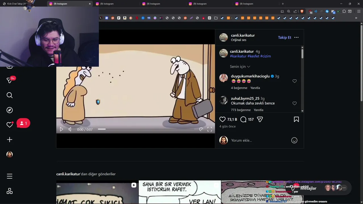
Task: Mute or unmute the video volume
Action: click(x=70, y=129)
